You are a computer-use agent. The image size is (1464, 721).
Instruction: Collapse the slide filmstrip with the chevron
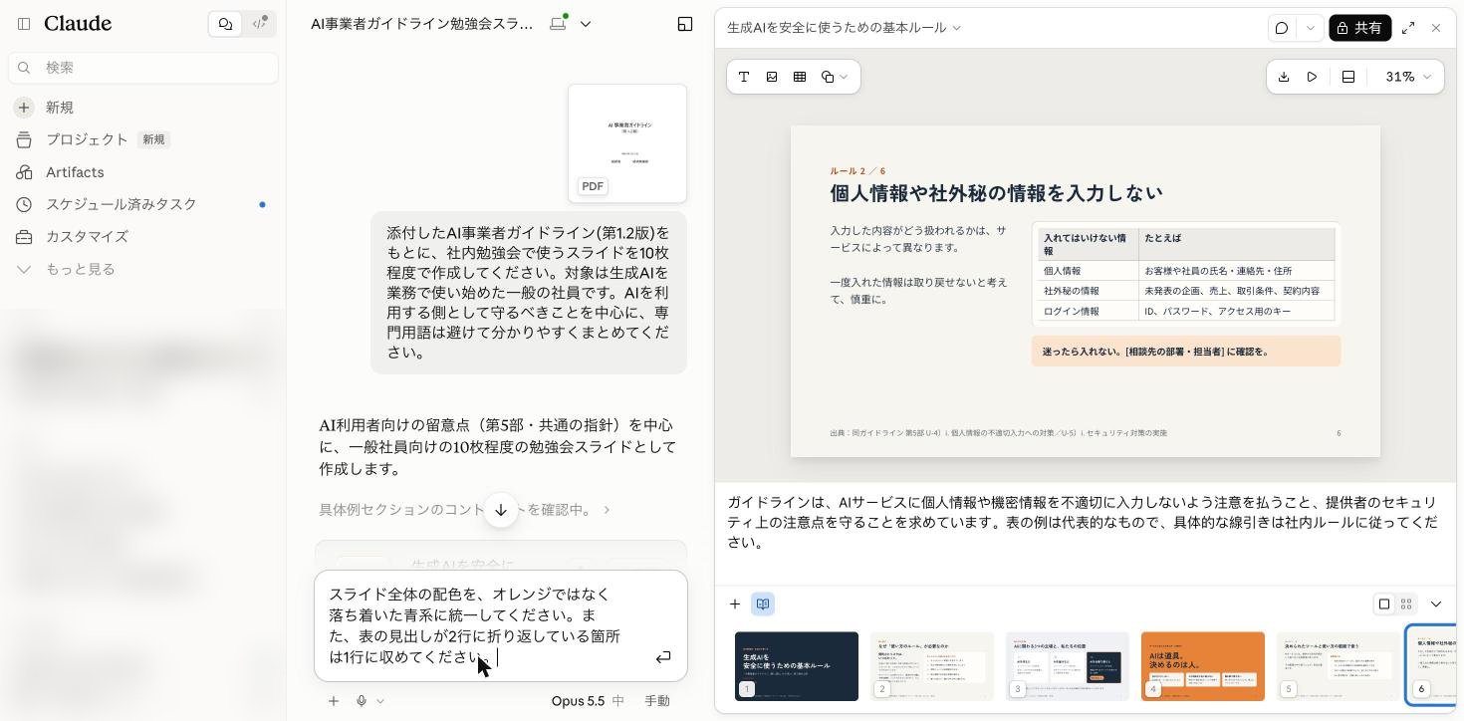click(x=1436, y=604)
